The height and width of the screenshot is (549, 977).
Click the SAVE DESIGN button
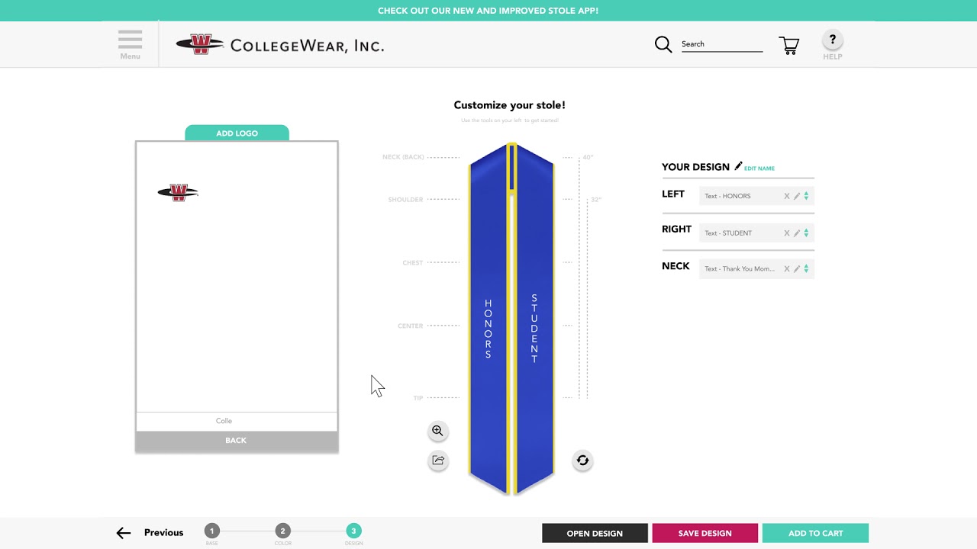pos(705,533)
